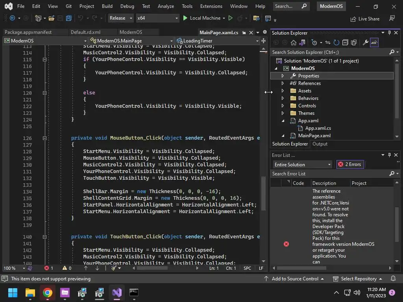Switch to the Output panel tab
This screenshot has height=302, width=403.
(320, 144)
